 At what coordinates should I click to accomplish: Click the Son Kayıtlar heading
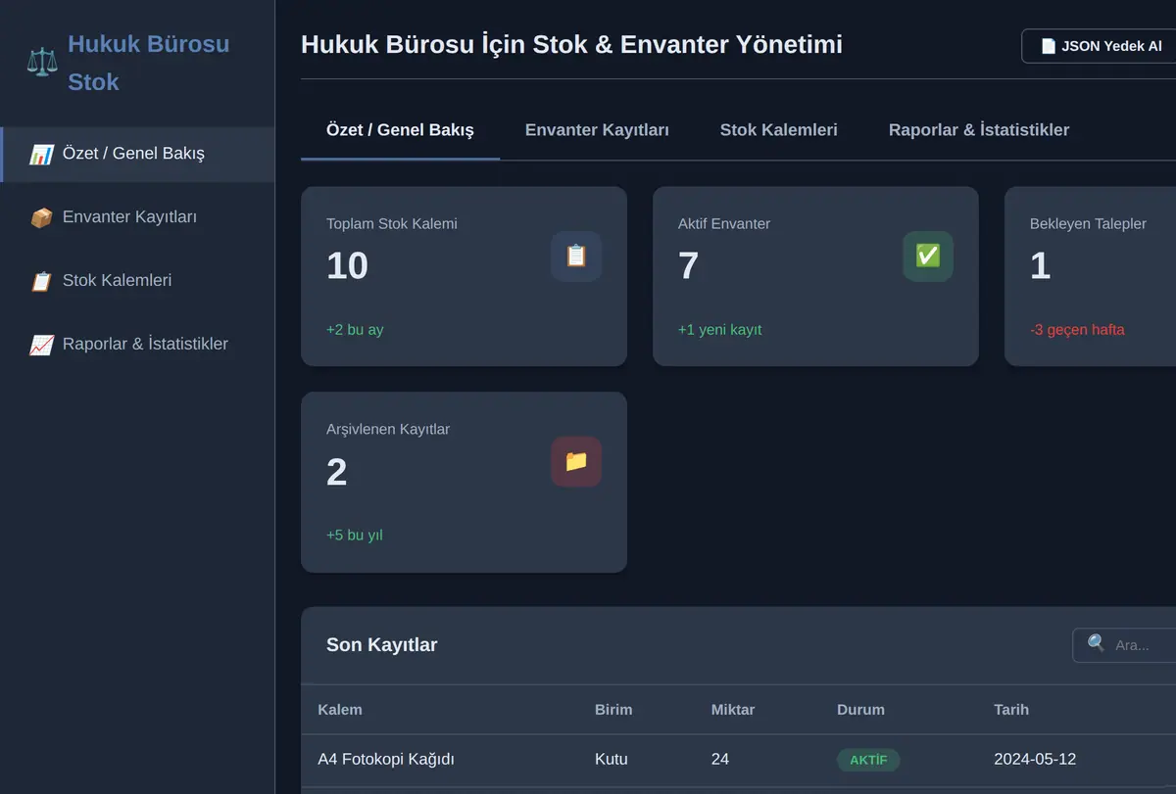[382, 644]
